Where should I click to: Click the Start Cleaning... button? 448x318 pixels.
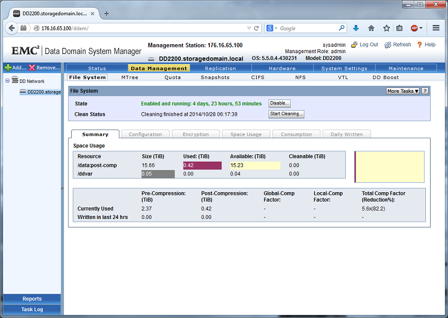point(286,114)
